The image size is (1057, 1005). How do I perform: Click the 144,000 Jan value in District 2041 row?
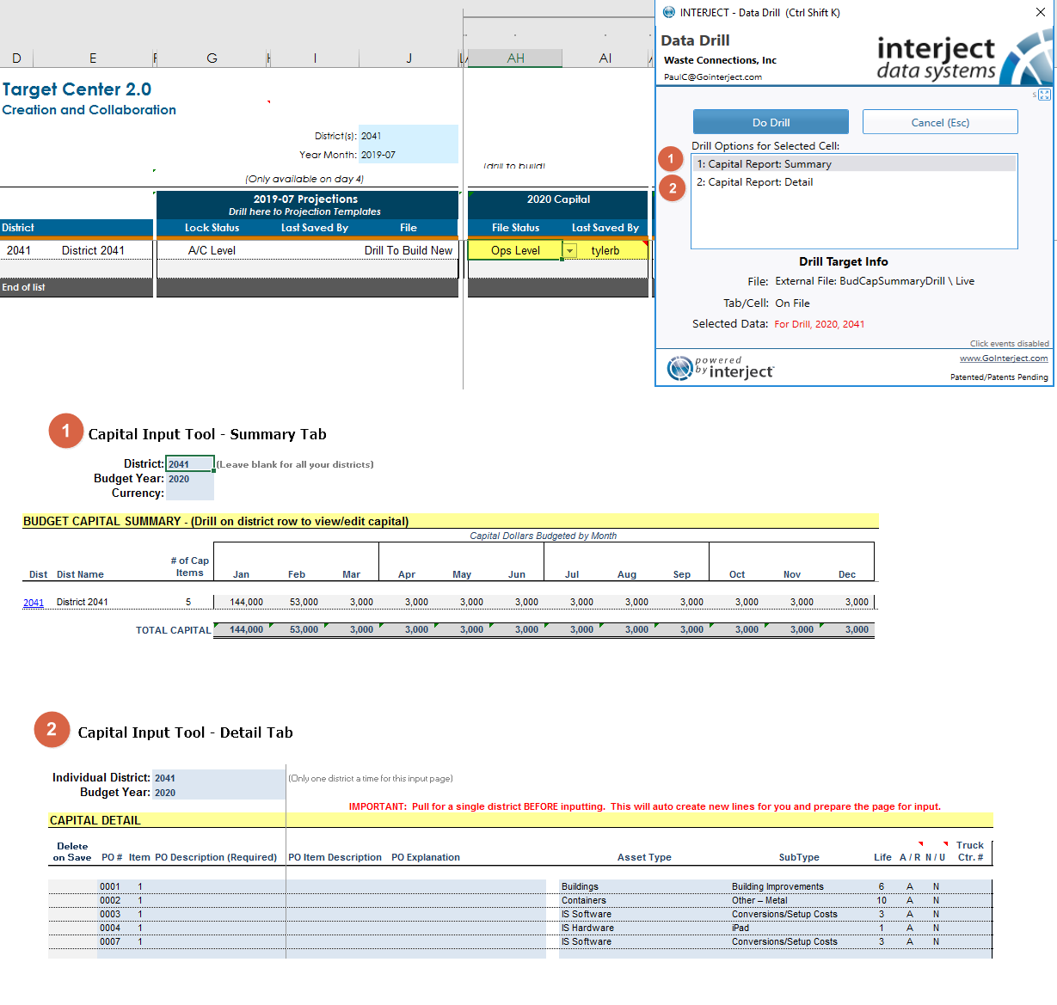(x=246, y=603)
